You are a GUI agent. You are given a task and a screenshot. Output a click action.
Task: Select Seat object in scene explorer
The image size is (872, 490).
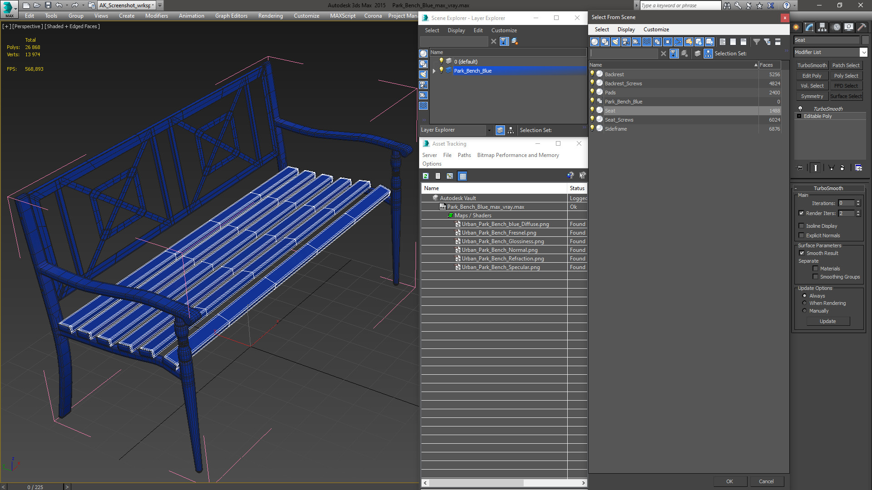point(609,110)
